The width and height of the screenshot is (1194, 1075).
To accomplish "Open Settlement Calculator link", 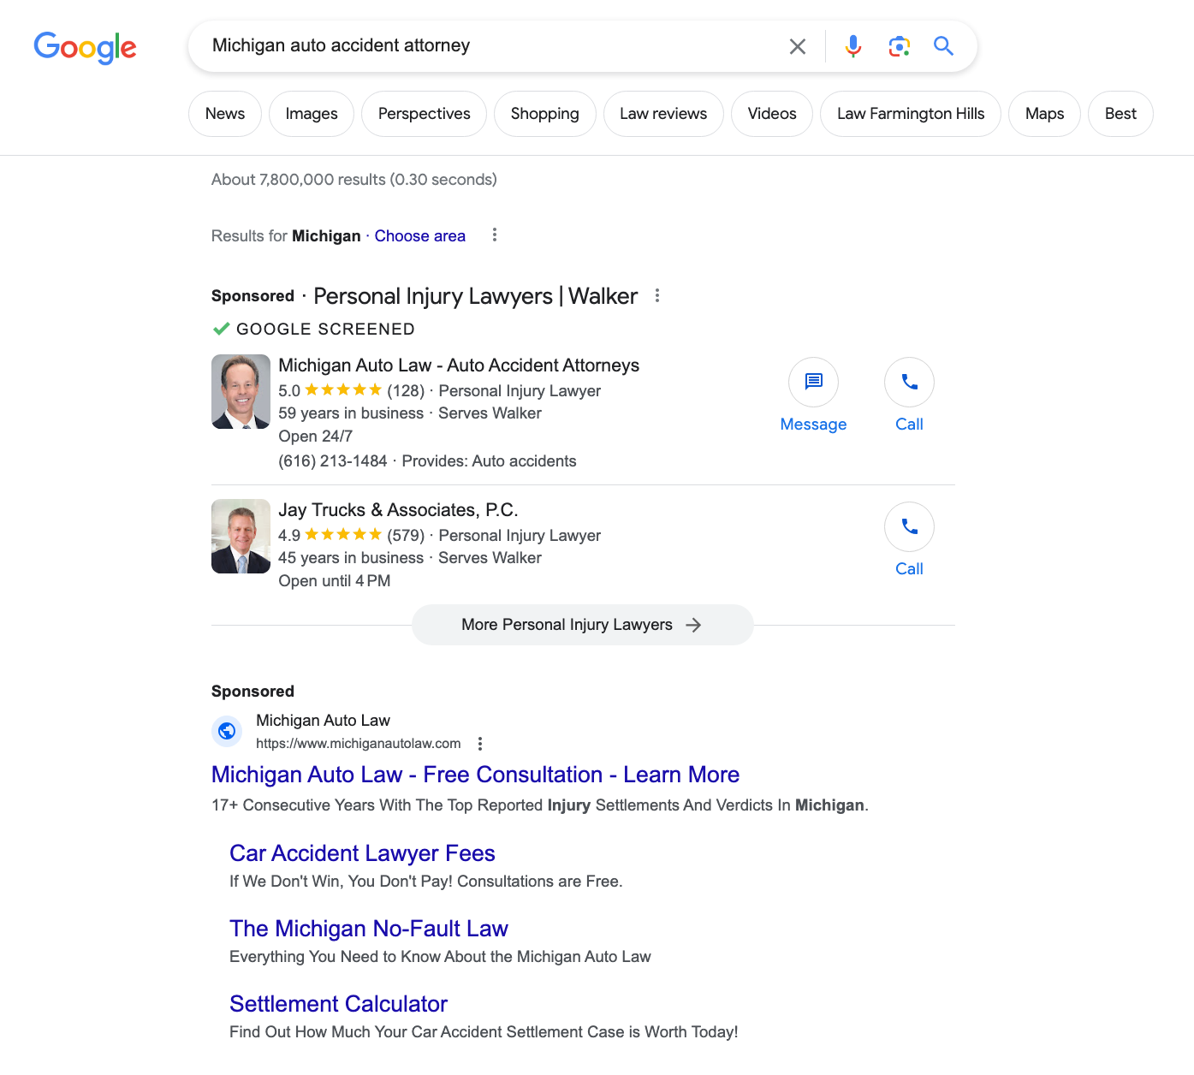I will 338,1004.
